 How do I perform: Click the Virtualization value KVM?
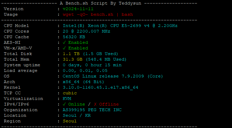click(67, 99)
